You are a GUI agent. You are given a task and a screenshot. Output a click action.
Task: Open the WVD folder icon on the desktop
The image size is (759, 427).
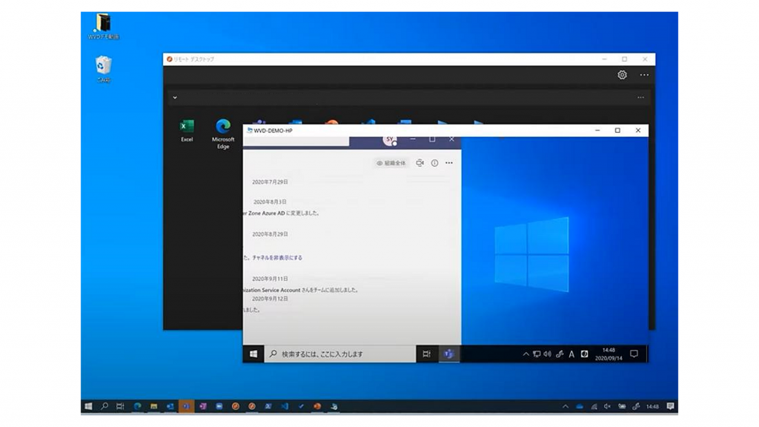[103, 24]
